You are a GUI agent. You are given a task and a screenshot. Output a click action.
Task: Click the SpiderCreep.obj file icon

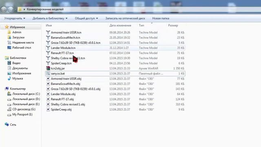[x=48, y=109]
